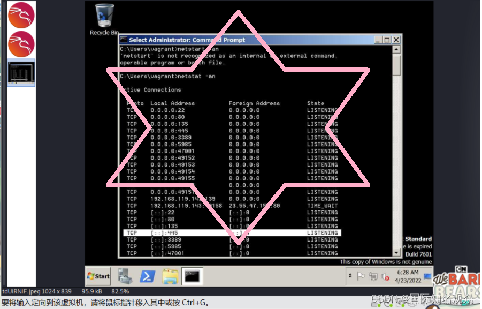Open the Action Center flag icon
This screenshot has height=309, width=482.
click(361, 276)
